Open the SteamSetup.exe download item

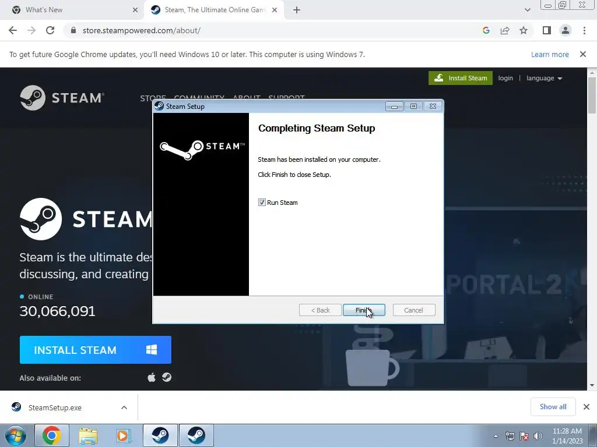tap(55, 407)
